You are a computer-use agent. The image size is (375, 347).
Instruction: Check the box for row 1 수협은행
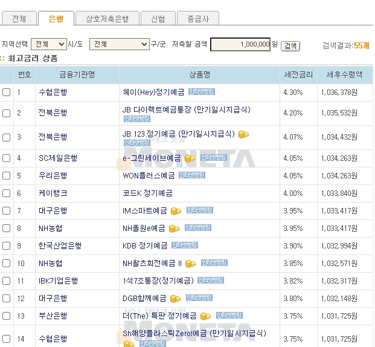(x=7, y=92)
